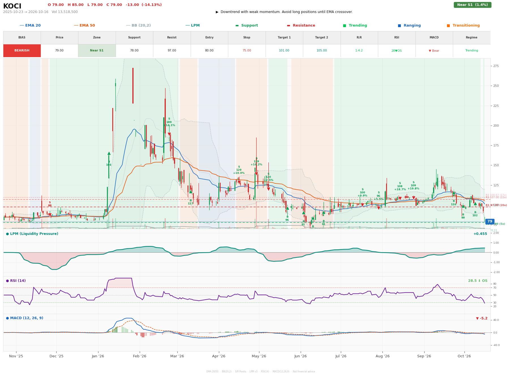
Task: Click the Near S1 (1.4%) badge
Action: (472, 5)
